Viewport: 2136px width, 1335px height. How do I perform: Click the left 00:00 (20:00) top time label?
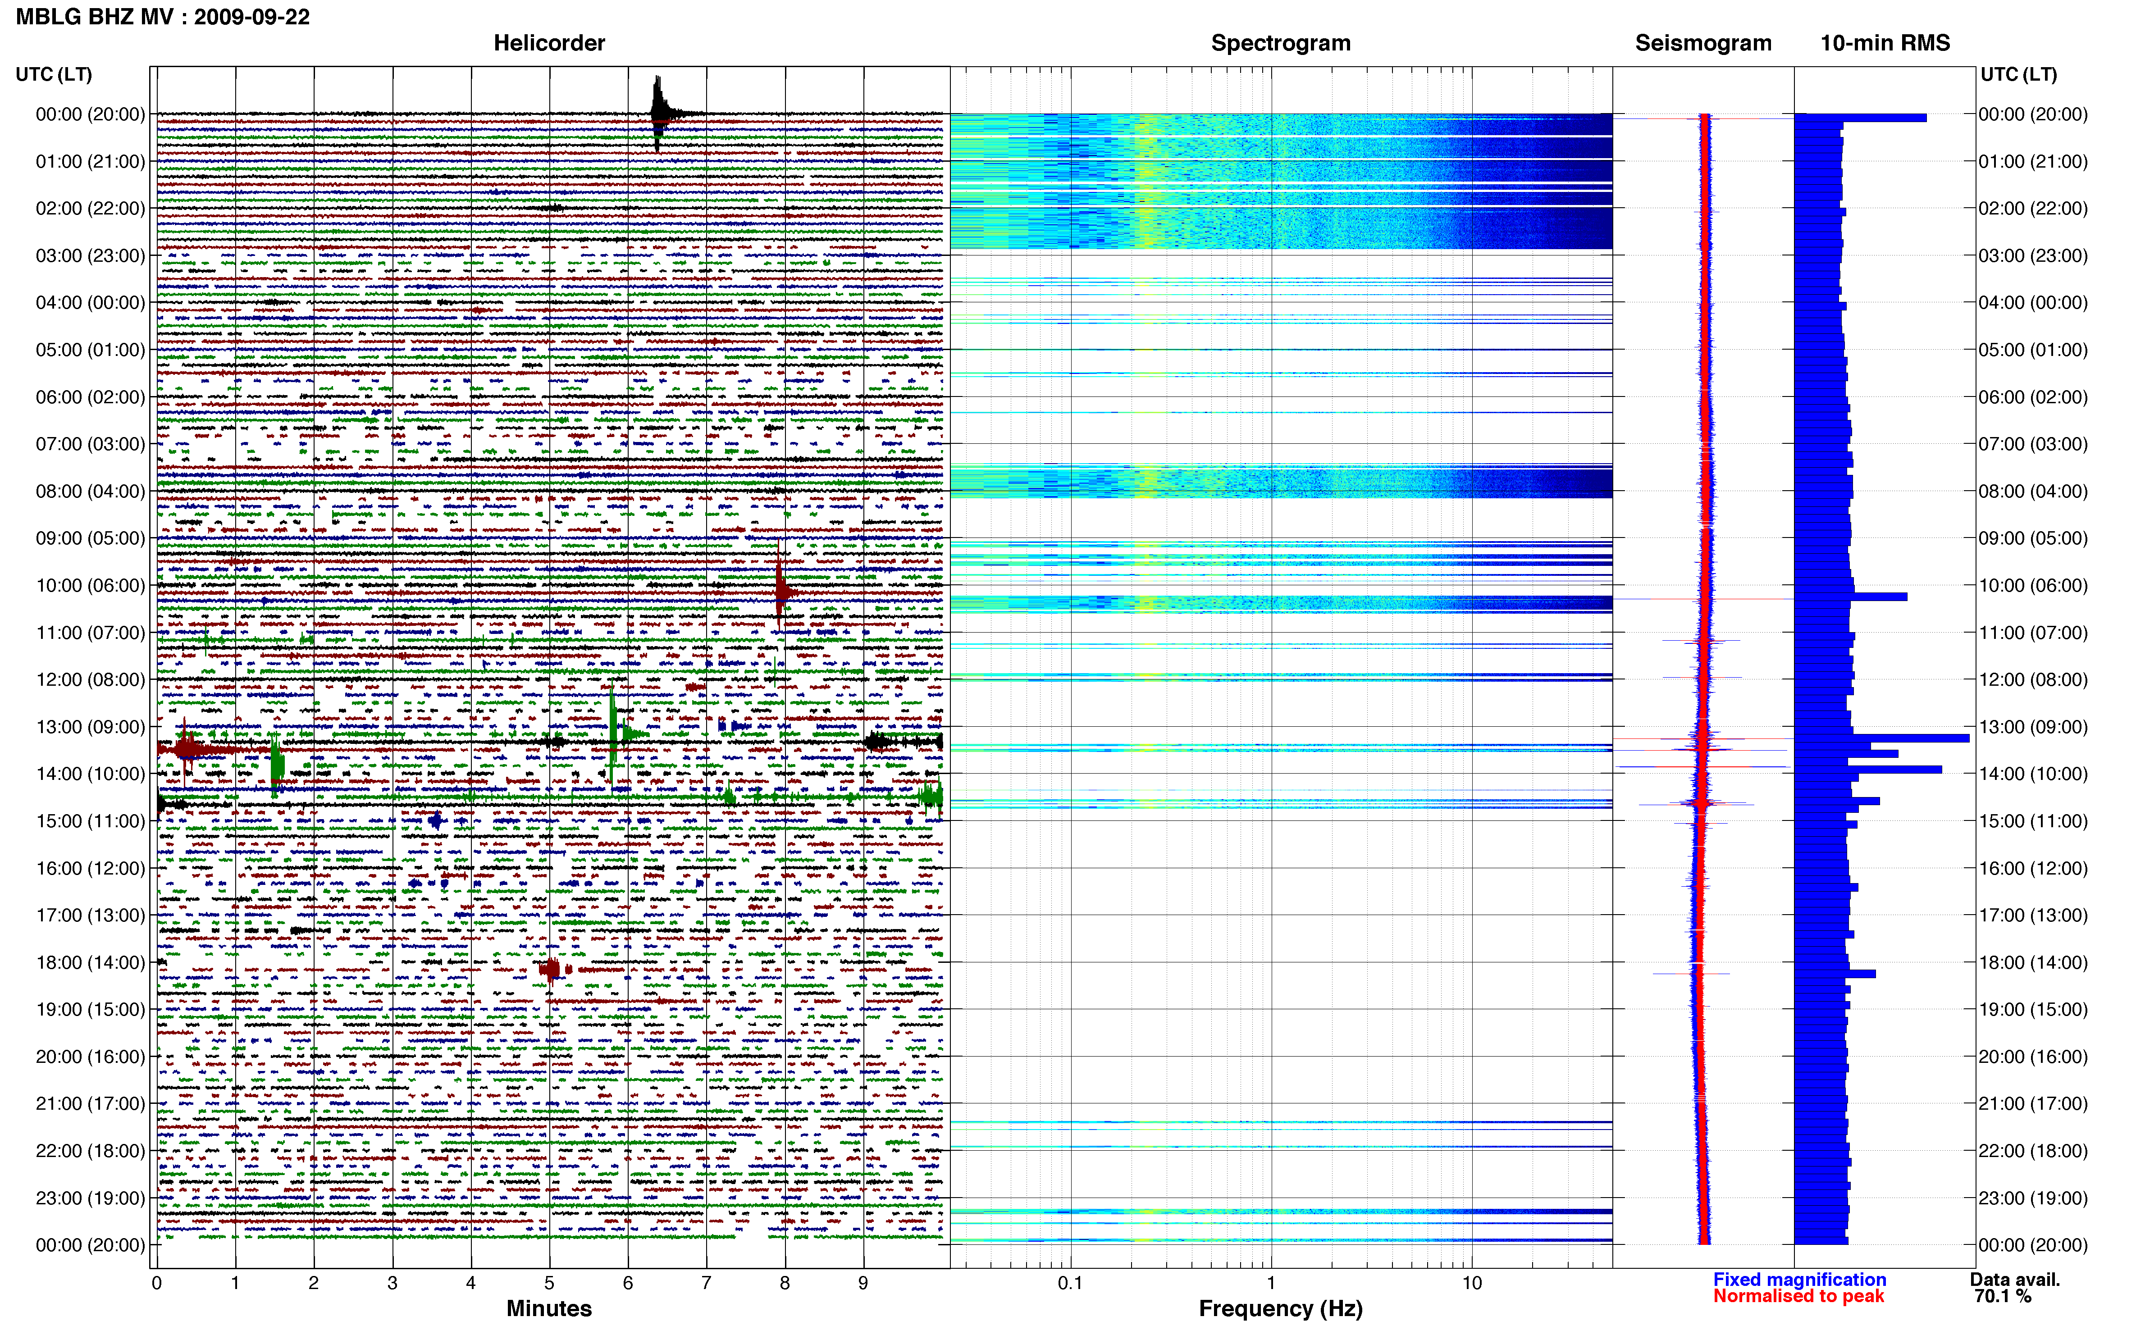click(90, 114)
